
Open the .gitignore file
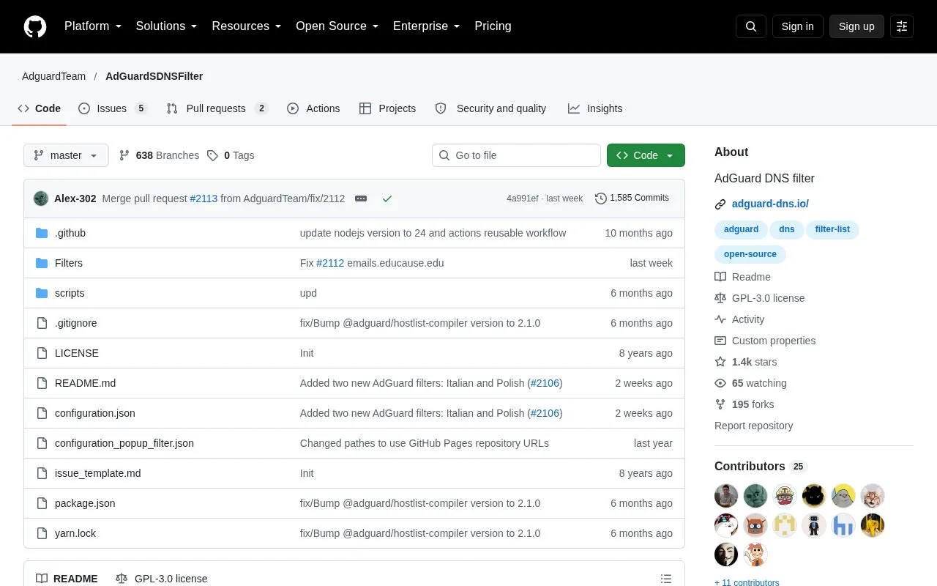(x=76, y=323)
